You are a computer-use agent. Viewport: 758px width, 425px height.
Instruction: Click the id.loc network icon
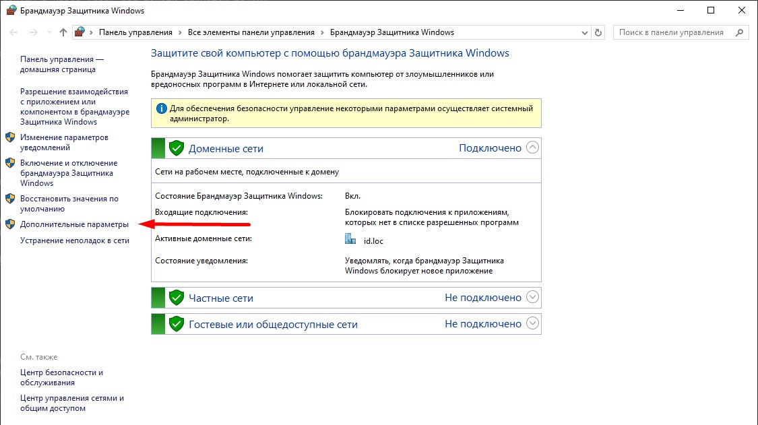click(350, 240)
